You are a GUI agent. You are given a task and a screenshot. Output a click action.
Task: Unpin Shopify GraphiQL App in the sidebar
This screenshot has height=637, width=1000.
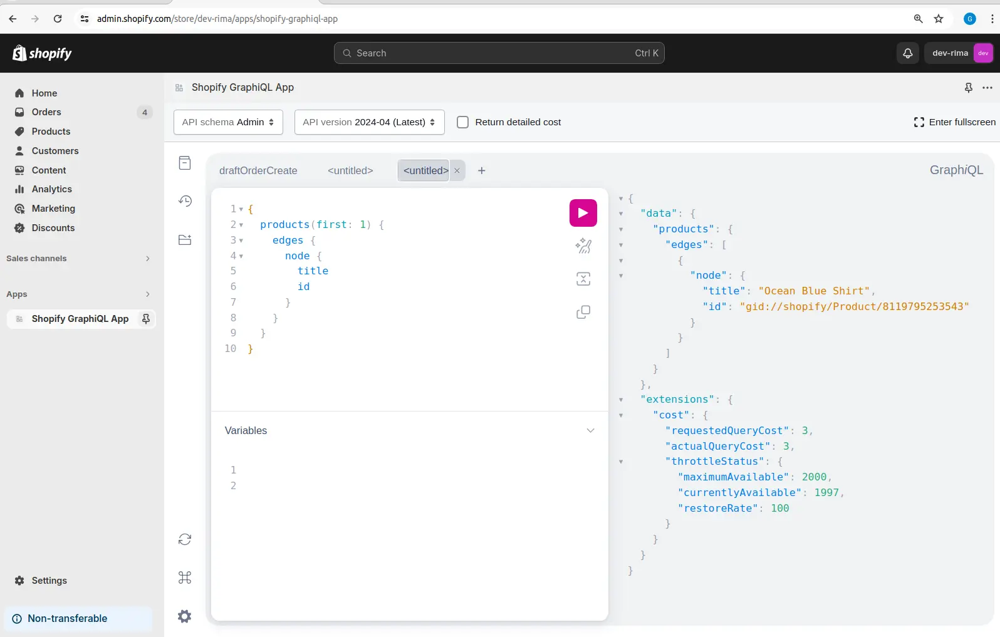pos(146,319)
